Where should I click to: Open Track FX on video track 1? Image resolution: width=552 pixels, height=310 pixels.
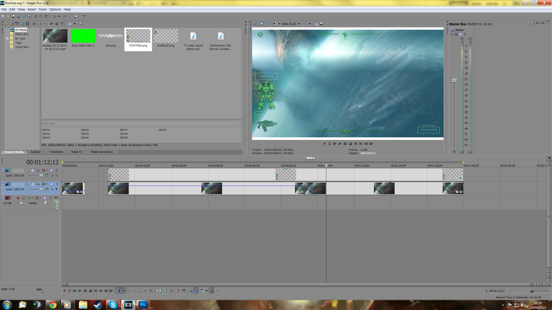(x=38, y=170)
